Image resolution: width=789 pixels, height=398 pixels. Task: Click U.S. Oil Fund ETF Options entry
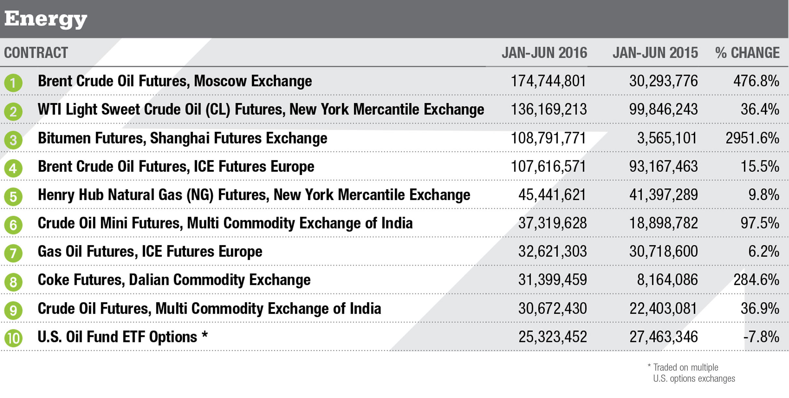point(122,337)
